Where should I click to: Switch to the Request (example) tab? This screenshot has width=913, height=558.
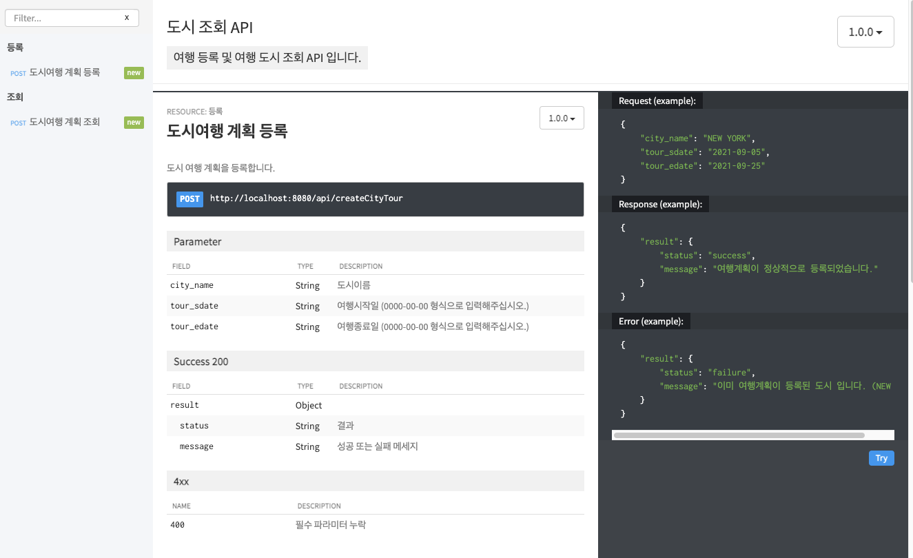pyautogui.click(x=657, y=101)
